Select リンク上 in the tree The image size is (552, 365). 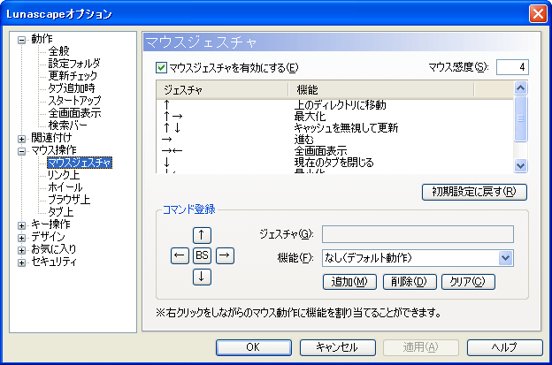coord(64,175)
